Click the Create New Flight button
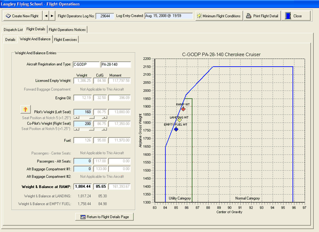The width and height of the screenshot is (319, 232). [x=22, y=16]
